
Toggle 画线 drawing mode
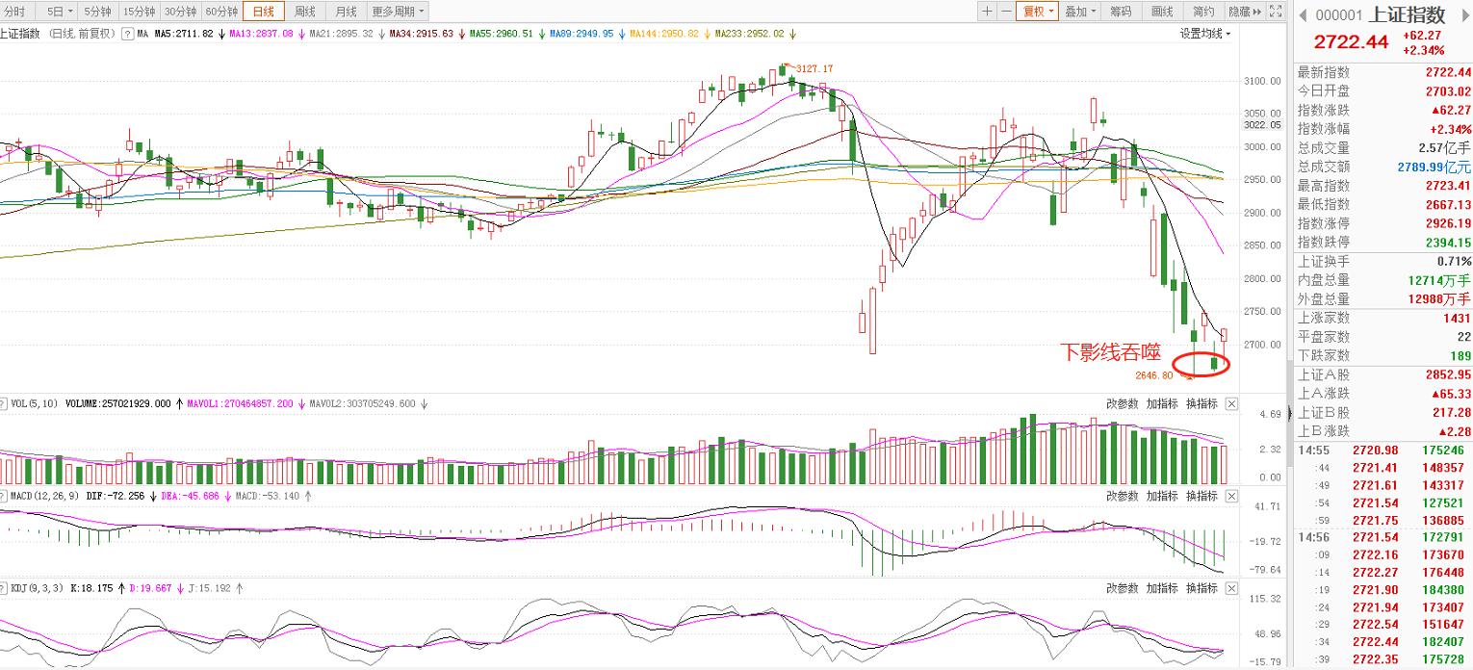1162,12
